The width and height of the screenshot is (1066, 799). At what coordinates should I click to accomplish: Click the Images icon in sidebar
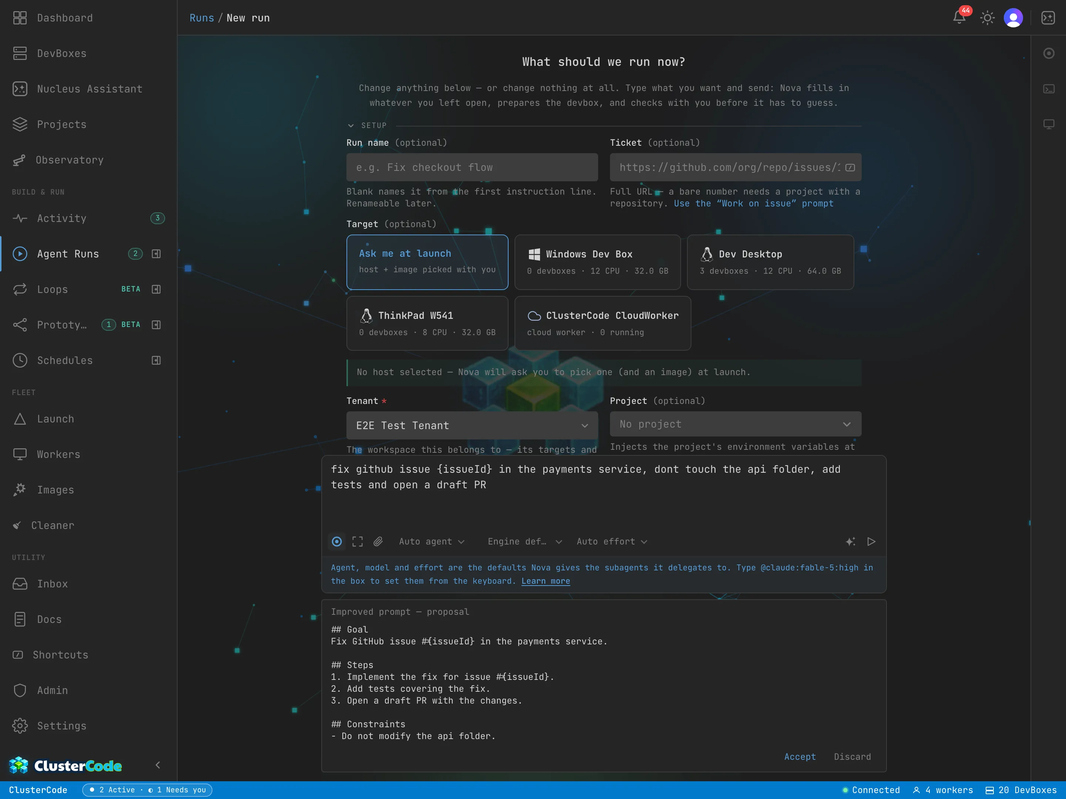tap(20, 490)
